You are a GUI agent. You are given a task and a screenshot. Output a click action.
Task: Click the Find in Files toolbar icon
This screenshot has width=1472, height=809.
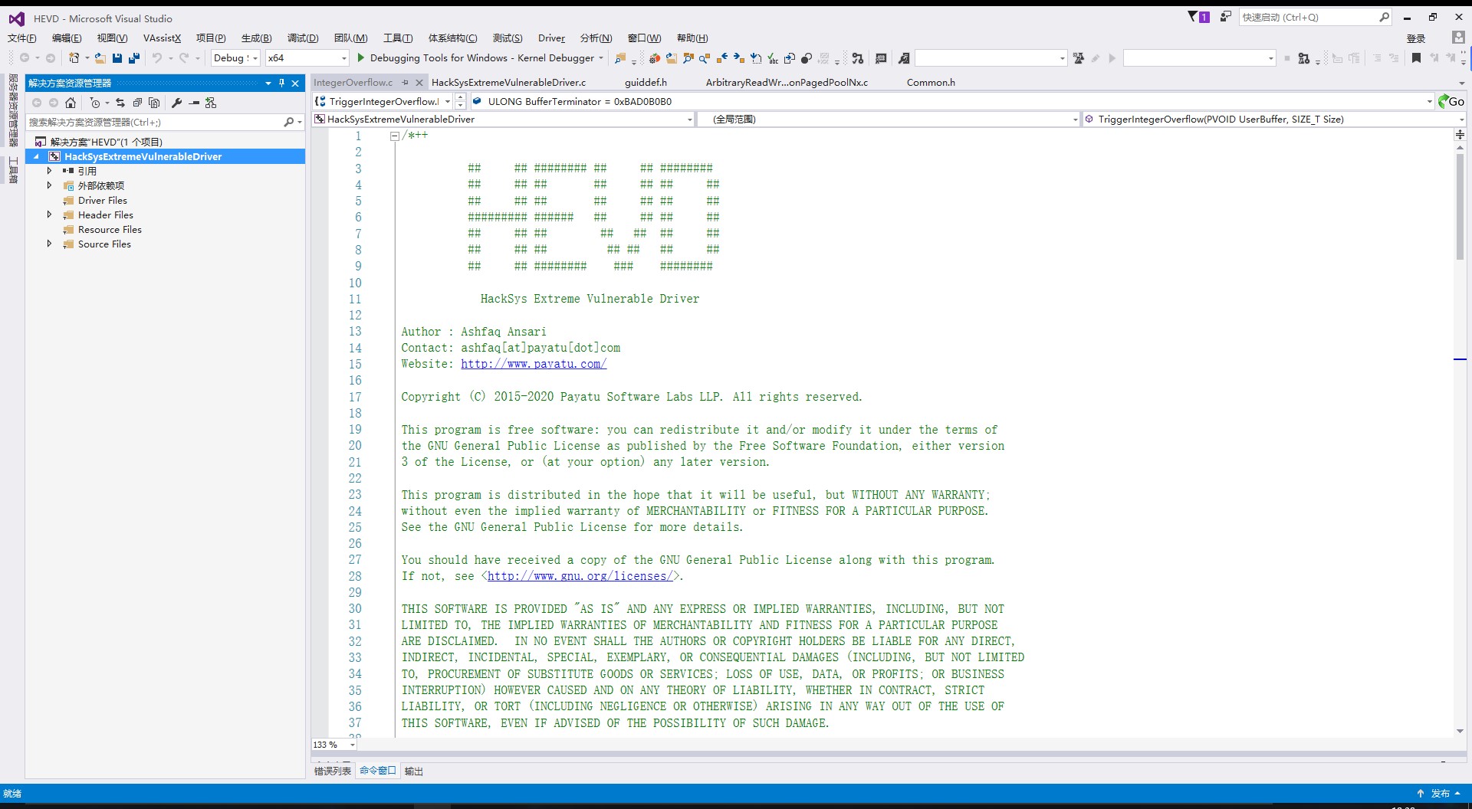point(620,58)
